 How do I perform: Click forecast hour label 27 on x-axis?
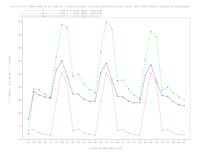point(78,142)
